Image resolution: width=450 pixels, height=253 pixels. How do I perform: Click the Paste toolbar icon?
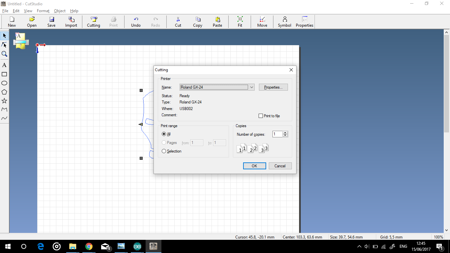pyautogui.click(x=217, y=22)
